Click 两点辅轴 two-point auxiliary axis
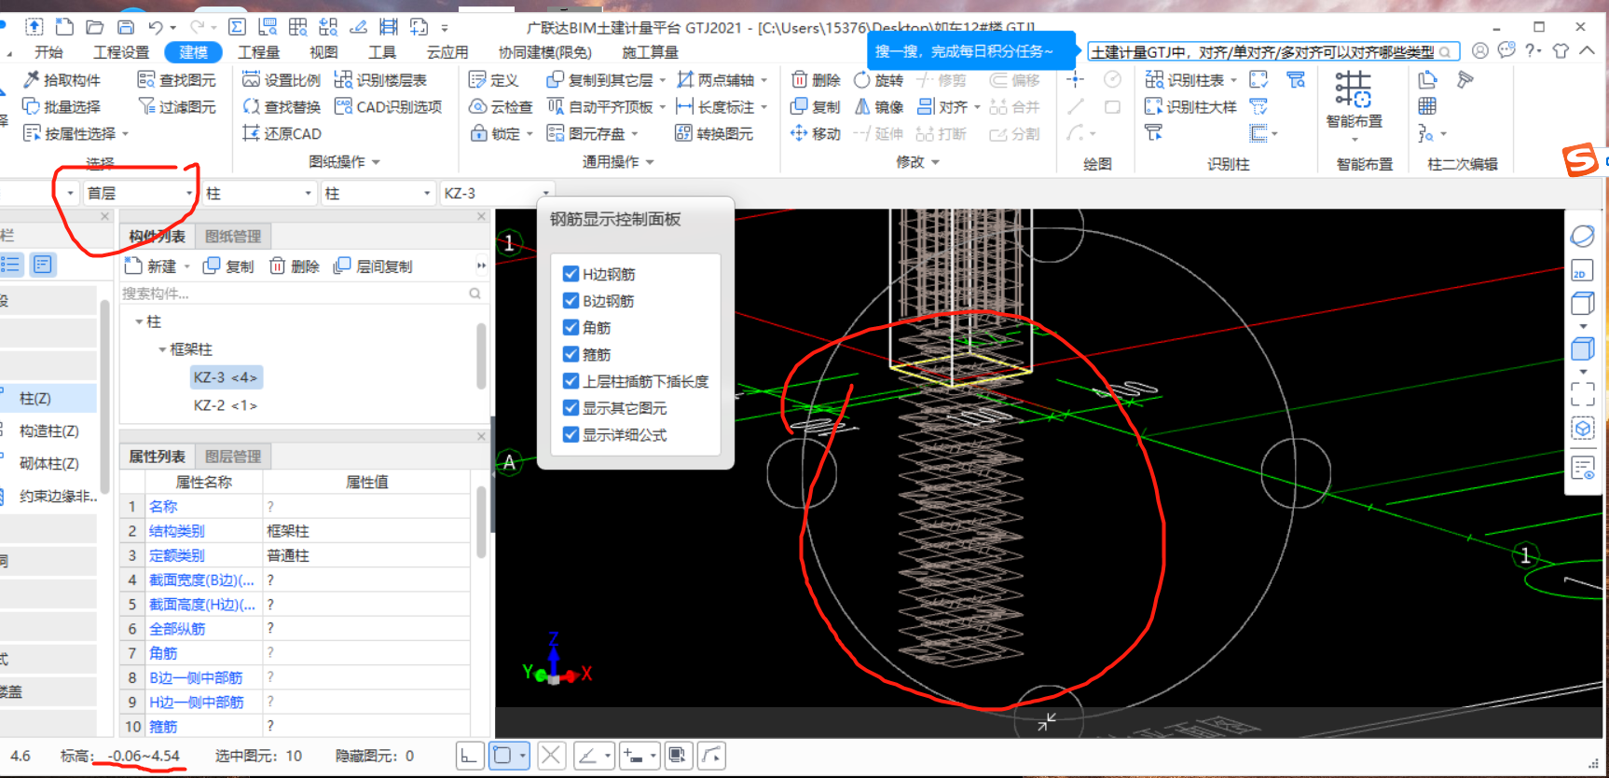This screenshot has width=1609, height=778. point(715,80)
